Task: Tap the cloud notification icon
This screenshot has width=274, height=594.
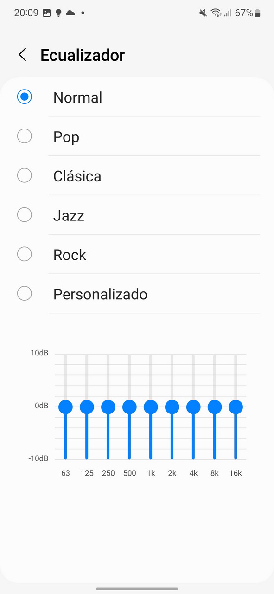Action: pos(70,13)
